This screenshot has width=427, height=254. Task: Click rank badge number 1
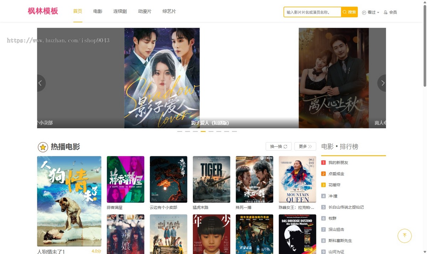click(x=323, y=163)
